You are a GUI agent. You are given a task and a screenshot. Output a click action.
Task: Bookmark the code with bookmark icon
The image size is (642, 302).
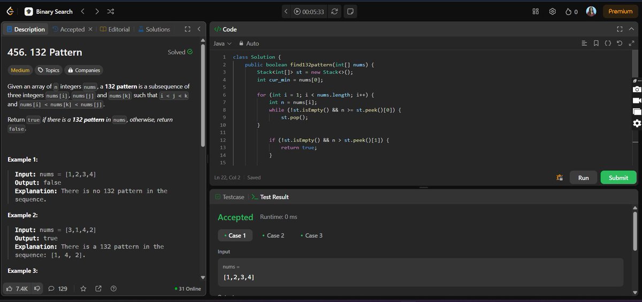[596, 43]
